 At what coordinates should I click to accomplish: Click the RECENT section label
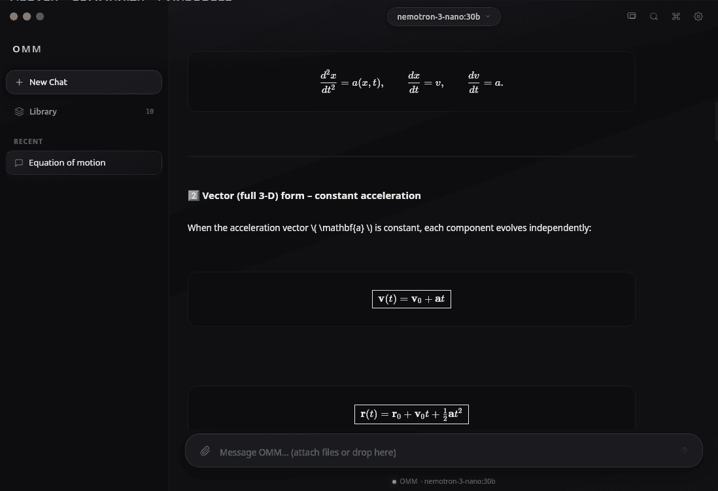[x=28, y=141]
